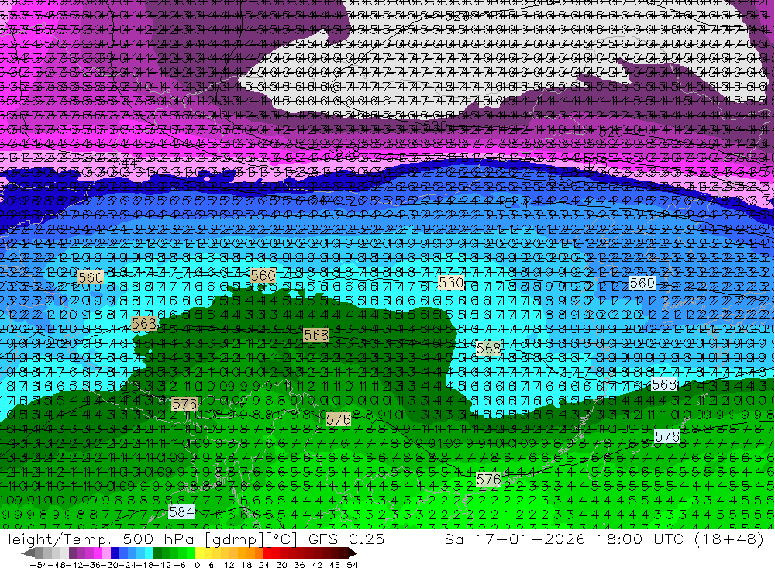Screen dimensions: 775x568
Task: Click the date '17-01-2026' in the footer
Action: pos(530,539)
